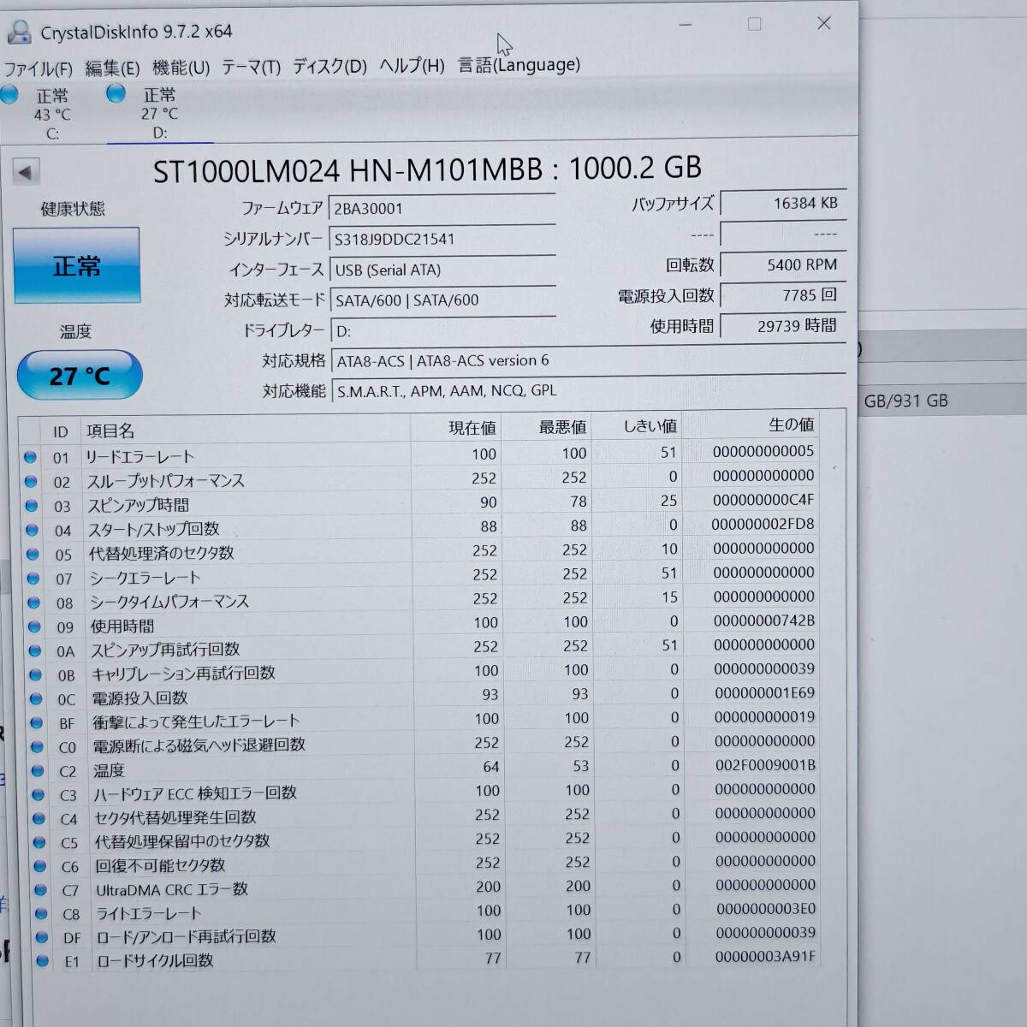Click the transfer mode field SATA/600
1027x1027 pixels.
point(442,300)
